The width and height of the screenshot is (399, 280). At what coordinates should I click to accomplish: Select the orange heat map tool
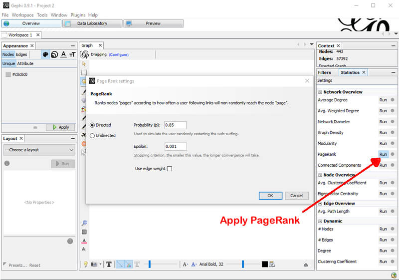click(x=83, y=144)
